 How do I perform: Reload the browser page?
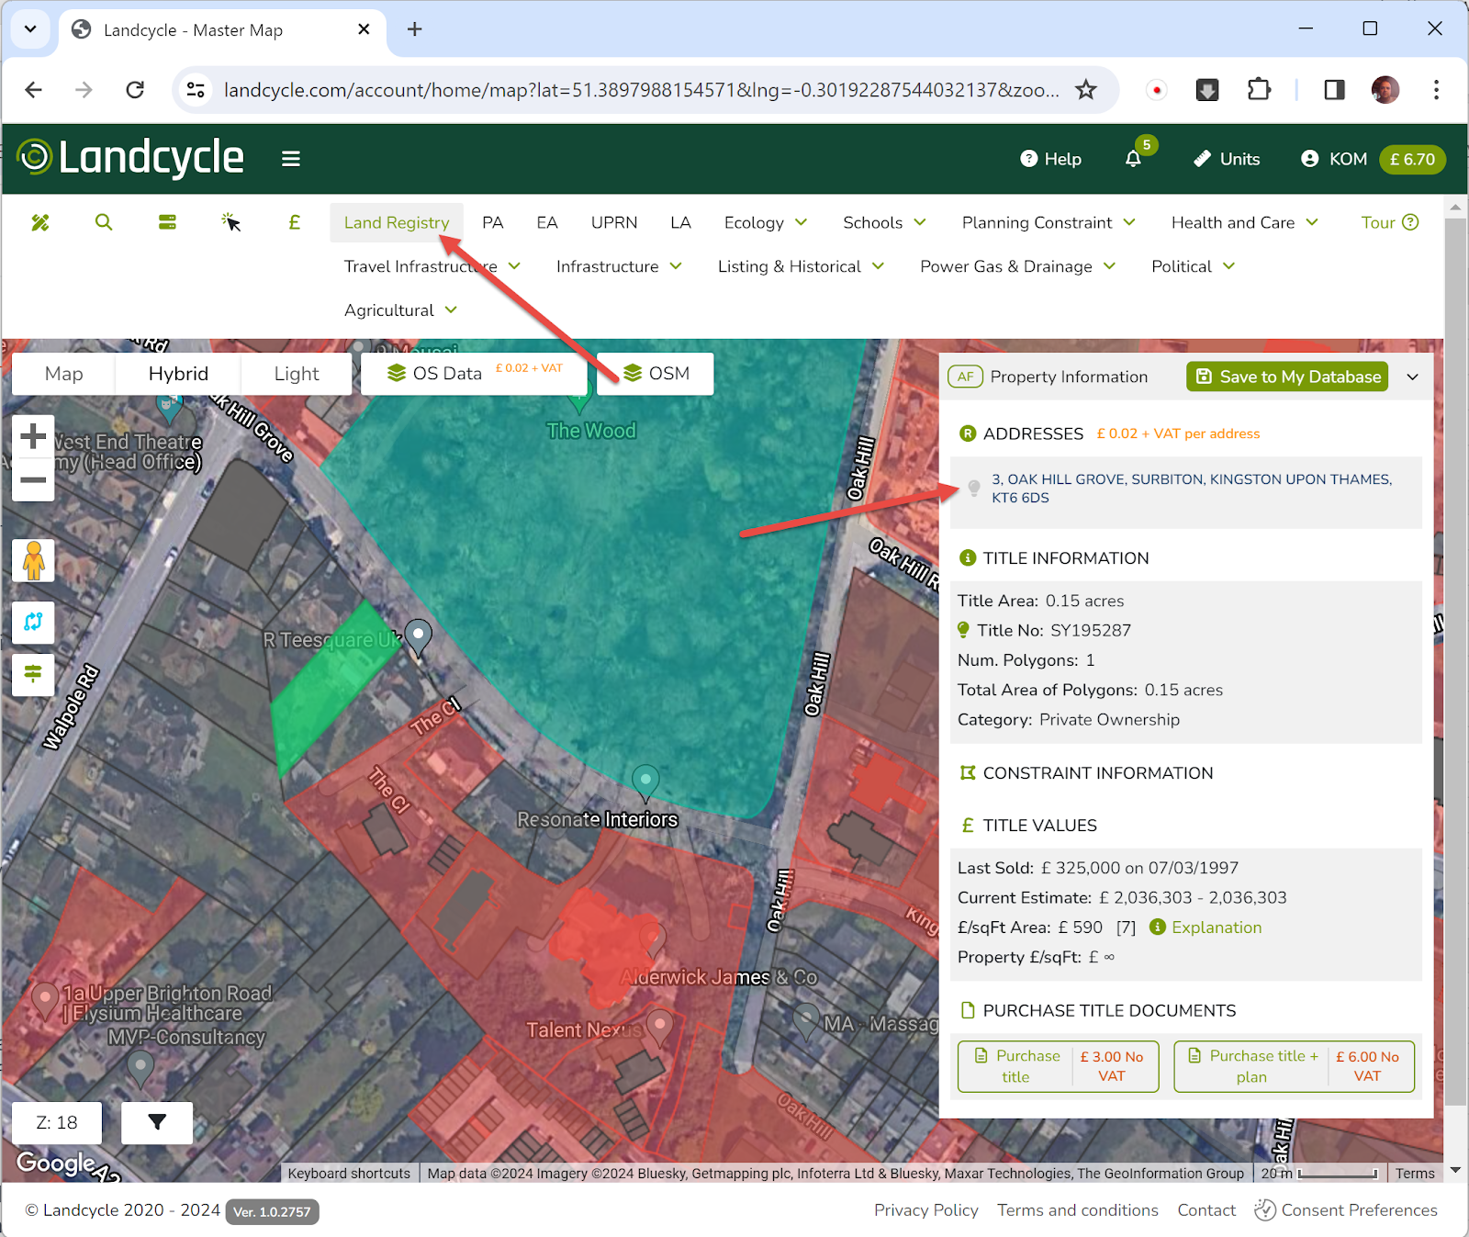135,90
